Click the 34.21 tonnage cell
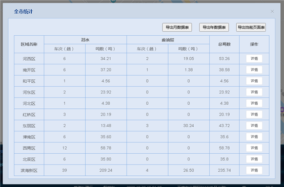This screenshot has width=284, height=187. (x=106, y=59)
